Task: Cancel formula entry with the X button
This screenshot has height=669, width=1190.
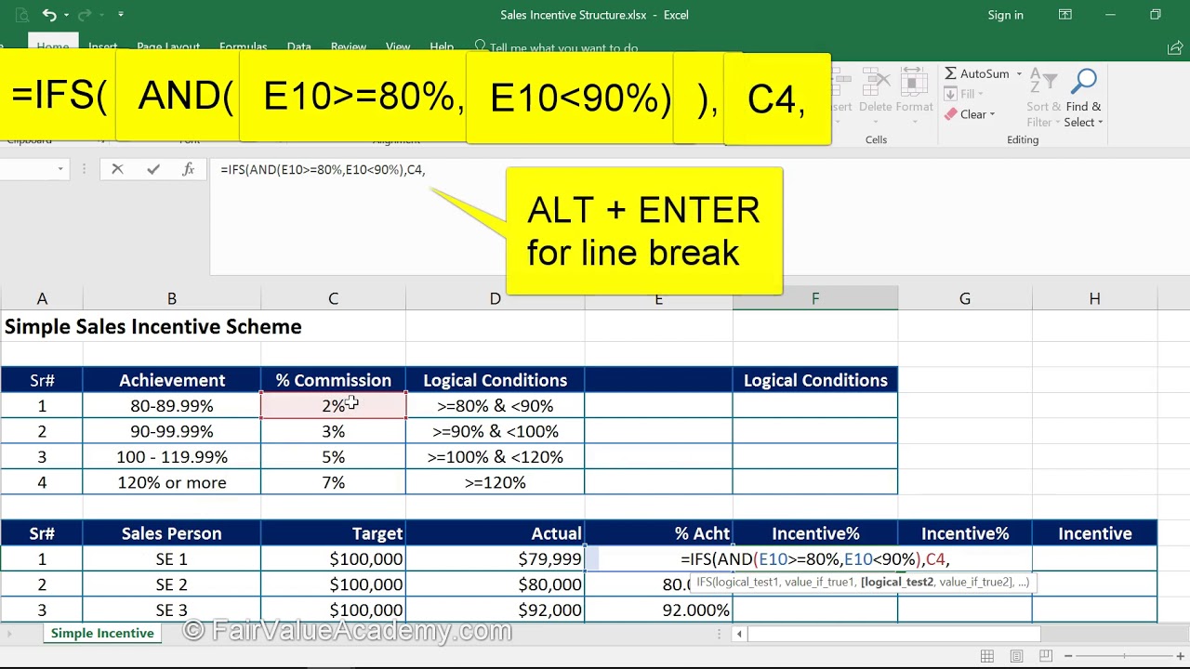Action: point(117,169)
